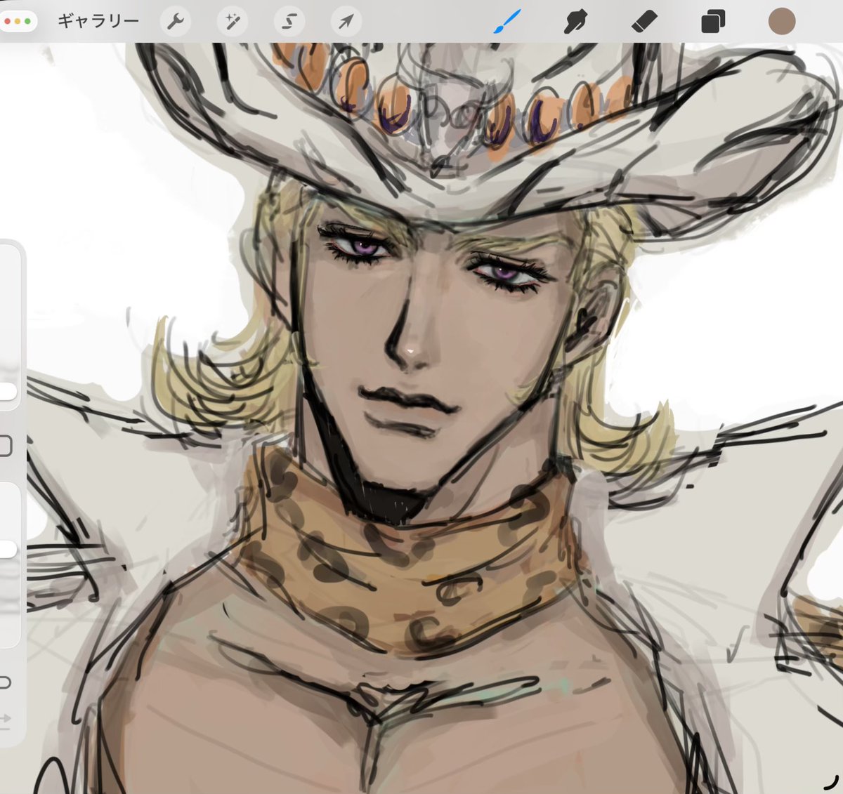Open the Actions wrench menu
The height and width of the screenshot is (794, 843).
(x=175, y=22)
